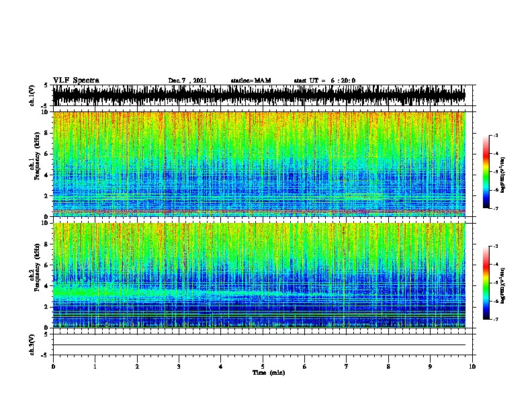Screen dimensions: 532x411
Task: Click time axis tick label "0"
Action: pos(53,367)
